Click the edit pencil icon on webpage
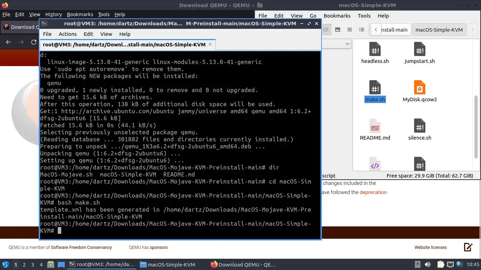Image resolution: width=481 pixels, height=270 pixels. 468,247
